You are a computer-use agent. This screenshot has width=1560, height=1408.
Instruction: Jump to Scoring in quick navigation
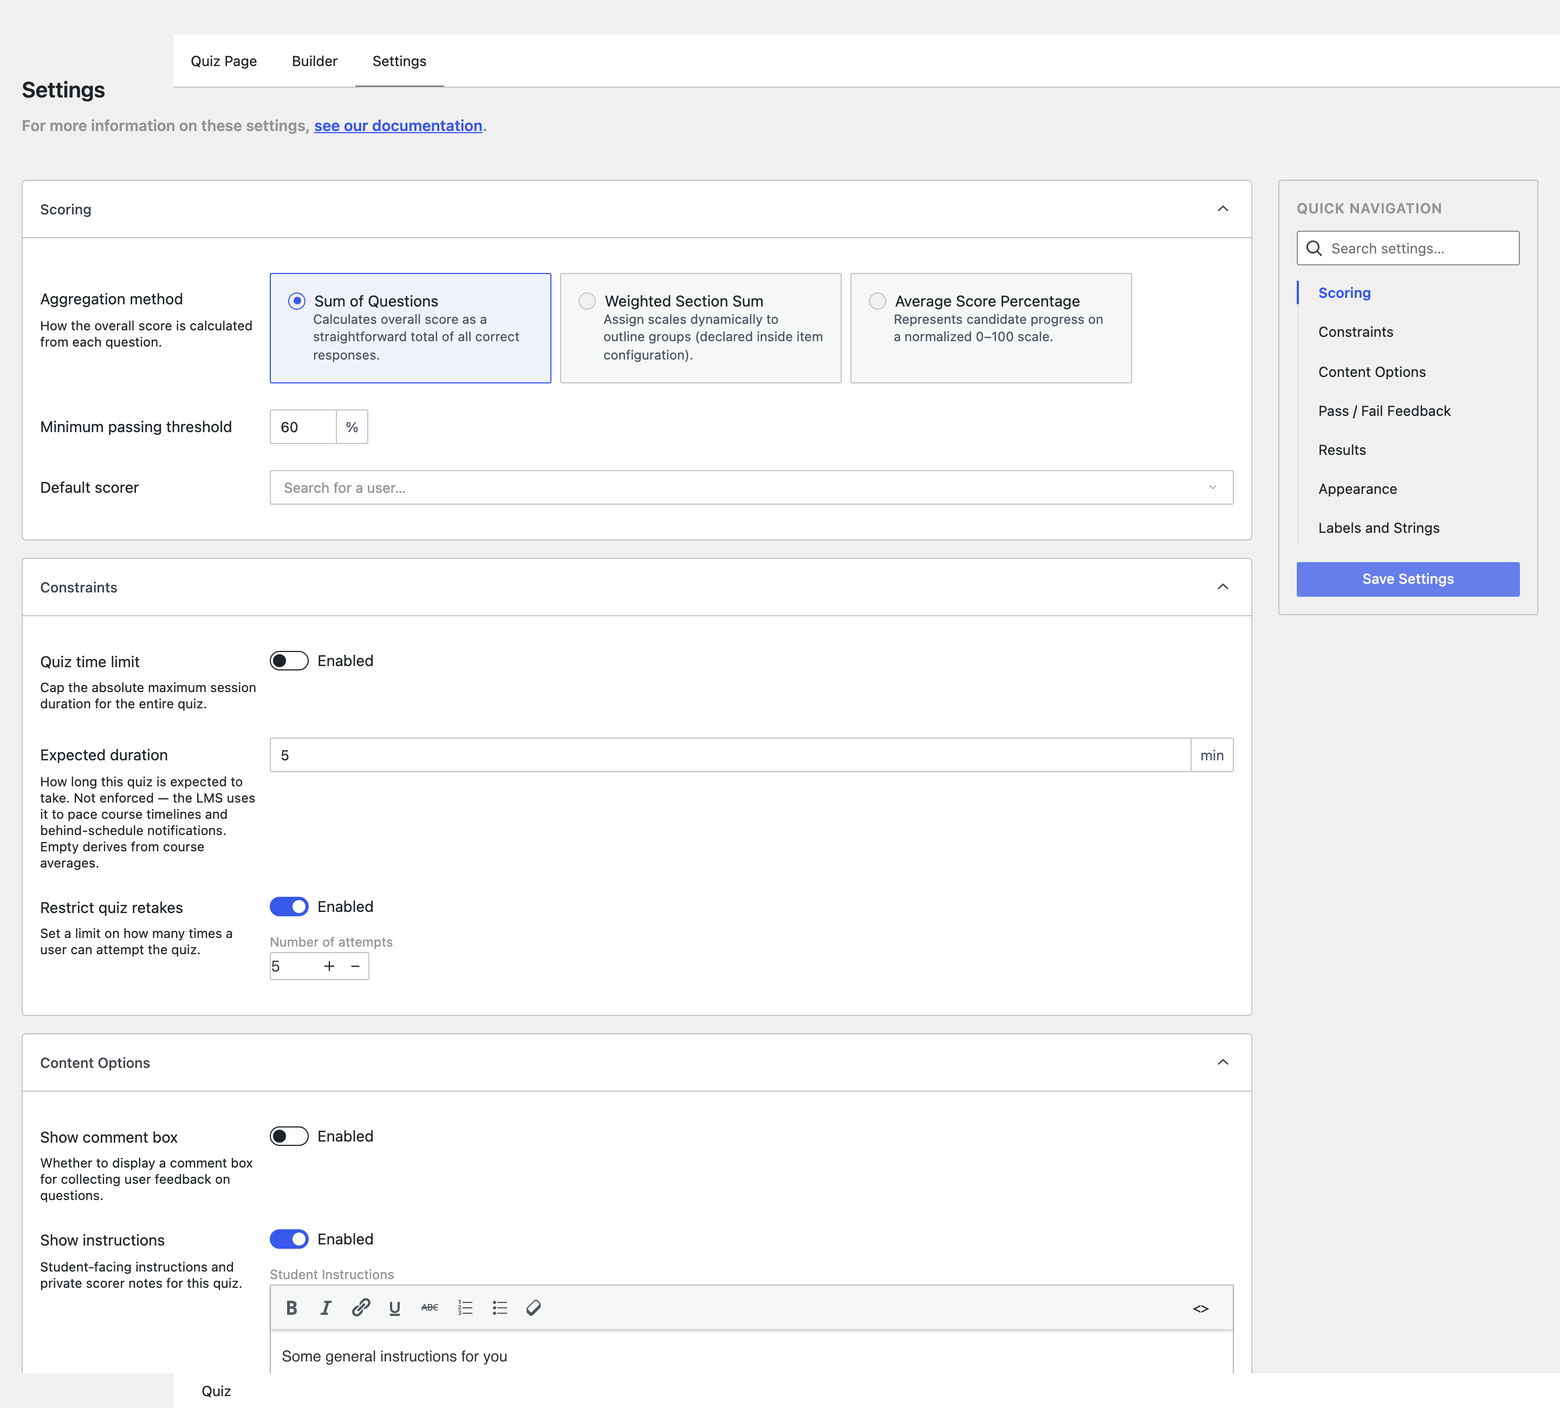click(1344, 292)
